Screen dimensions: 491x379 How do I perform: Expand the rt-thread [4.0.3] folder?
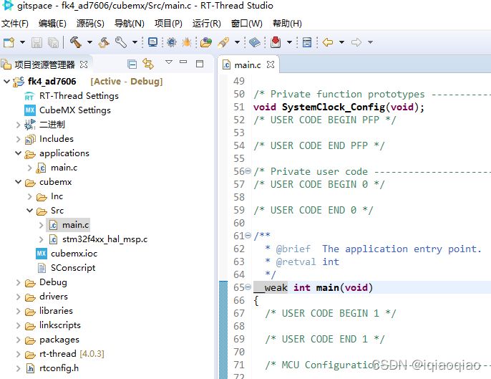pos(18,354)
